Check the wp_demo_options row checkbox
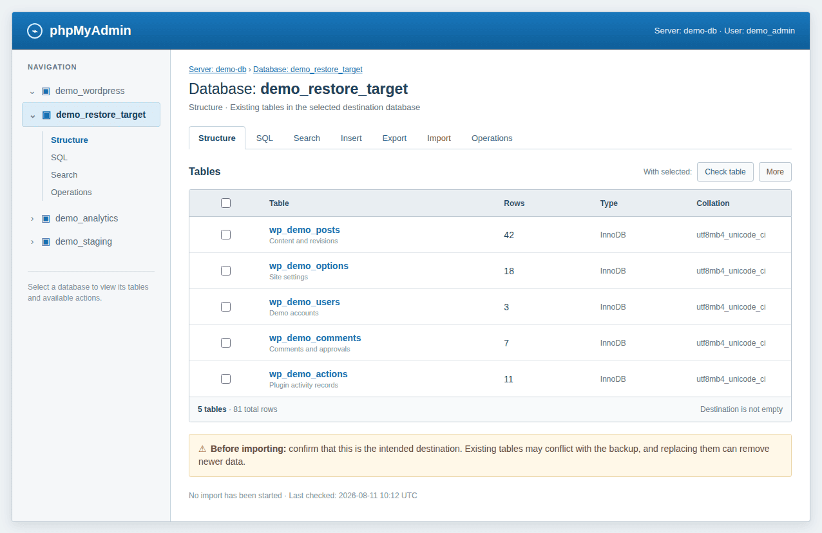The width and height of the screenshot is (822, 533). point(225,270)
